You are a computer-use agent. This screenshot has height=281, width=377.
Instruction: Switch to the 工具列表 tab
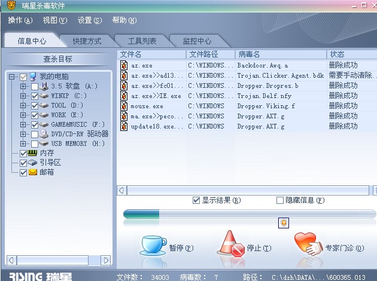pos(142,41)
